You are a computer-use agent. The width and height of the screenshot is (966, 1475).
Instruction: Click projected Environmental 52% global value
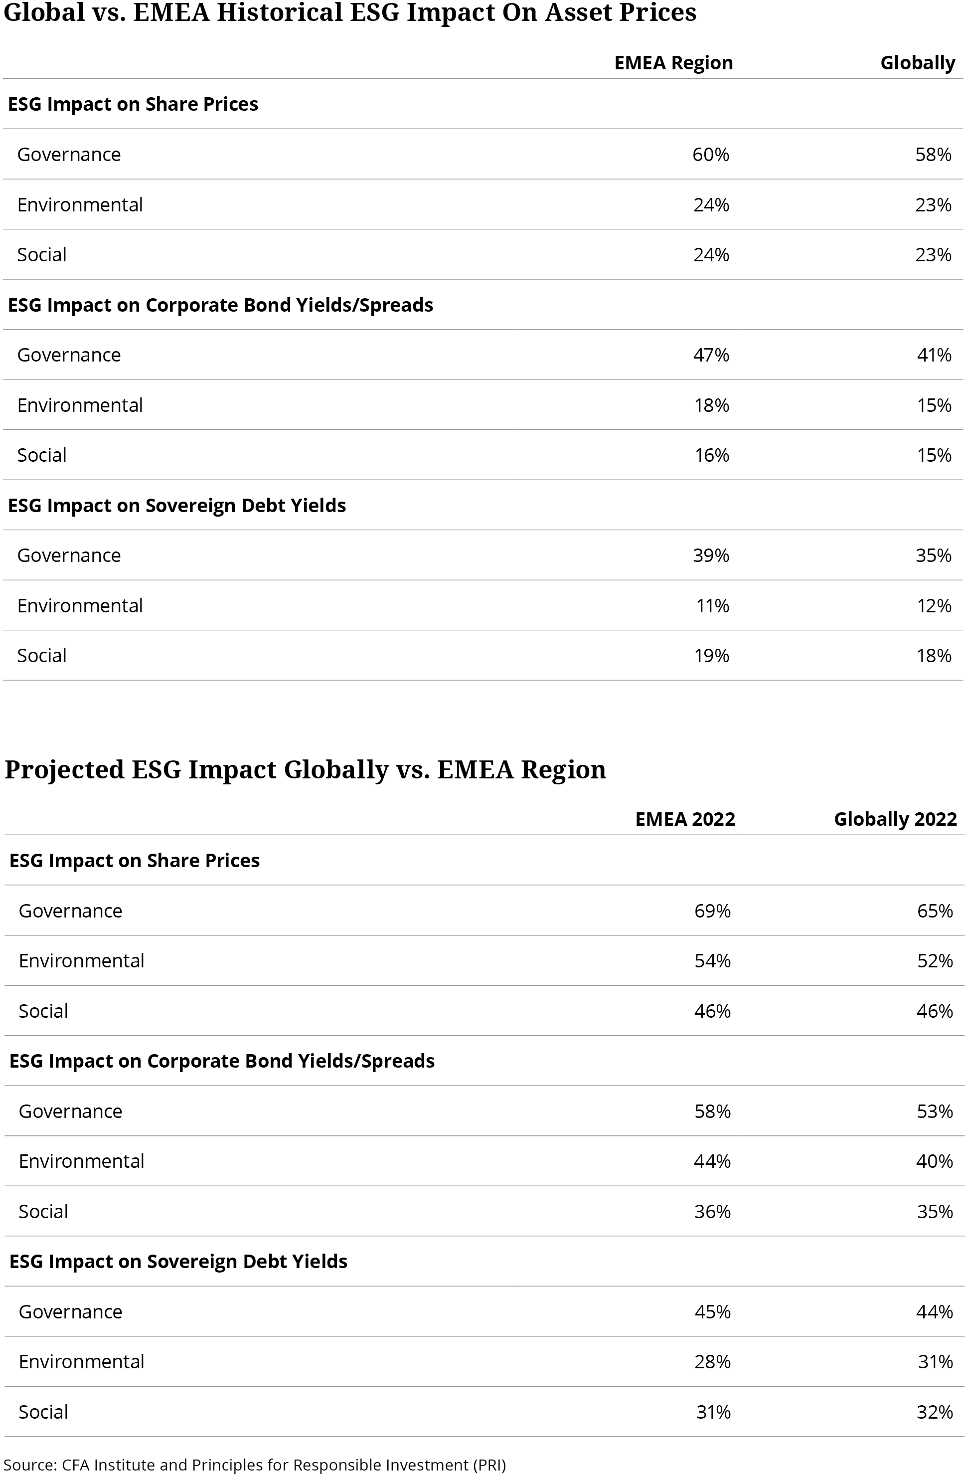tap(935, 960)
